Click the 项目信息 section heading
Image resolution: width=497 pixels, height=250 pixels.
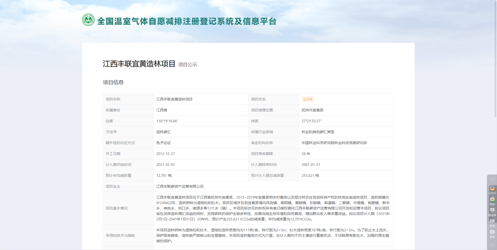113,82
